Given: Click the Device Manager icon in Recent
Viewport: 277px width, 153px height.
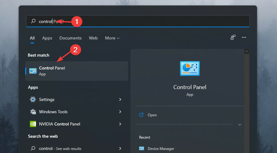Looking at the screenshot, I should click(142, 148).
